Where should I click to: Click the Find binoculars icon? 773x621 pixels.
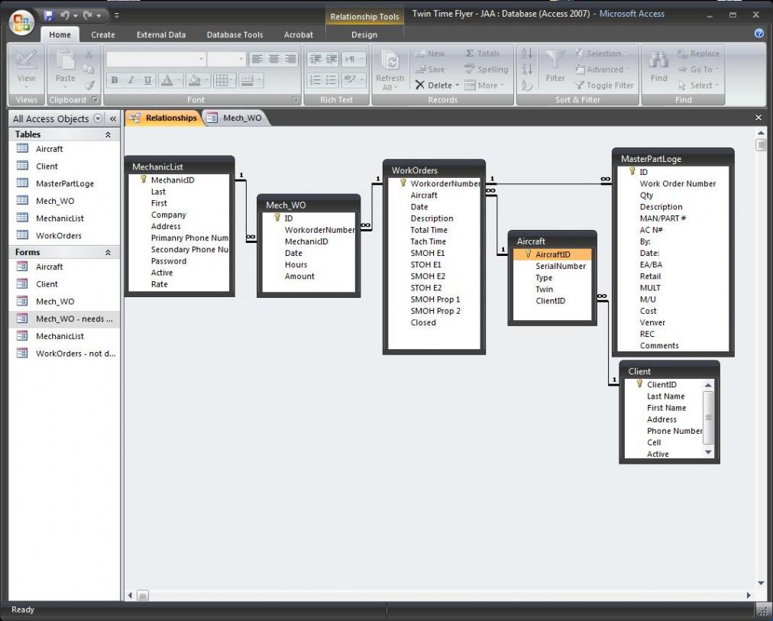pos(658,60)
